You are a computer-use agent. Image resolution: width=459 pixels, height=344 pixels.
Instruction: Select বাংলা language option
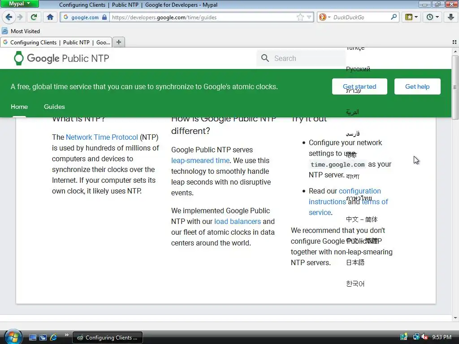(353, 176)
